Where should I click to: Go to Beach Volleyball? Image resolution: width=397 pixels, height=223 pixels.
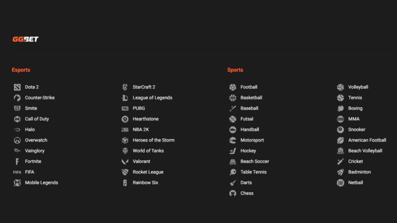(365, 151)
